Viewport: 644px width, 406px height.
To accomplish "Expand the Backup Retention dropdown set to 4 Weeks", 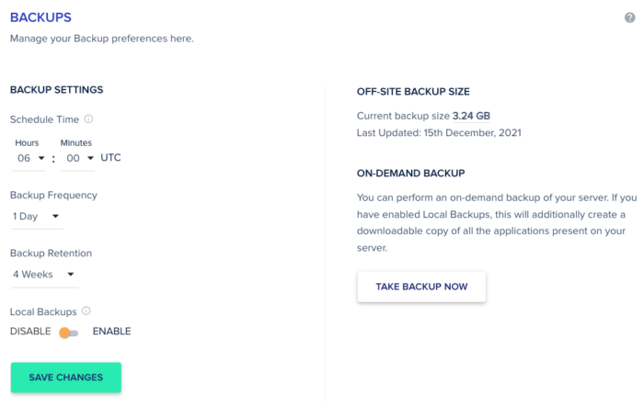I will [x=43, y=274].
